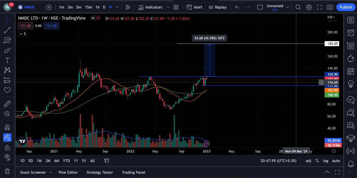The width and height of the screenshot is (357, 178).
Task: Select the zoom in tool
Action: (7, 114)
